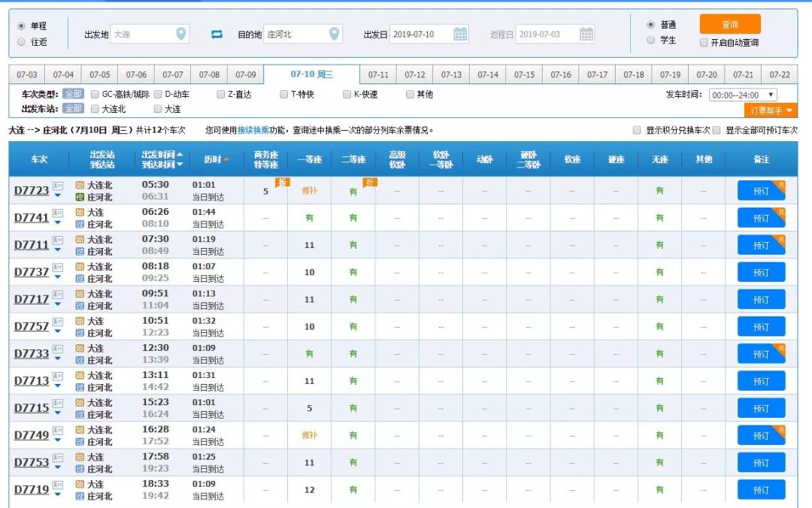The width and height of the screenshot is (812, 508).
Task: Enable the D-动车 train type checkbox
Action: tap(156, 94)
